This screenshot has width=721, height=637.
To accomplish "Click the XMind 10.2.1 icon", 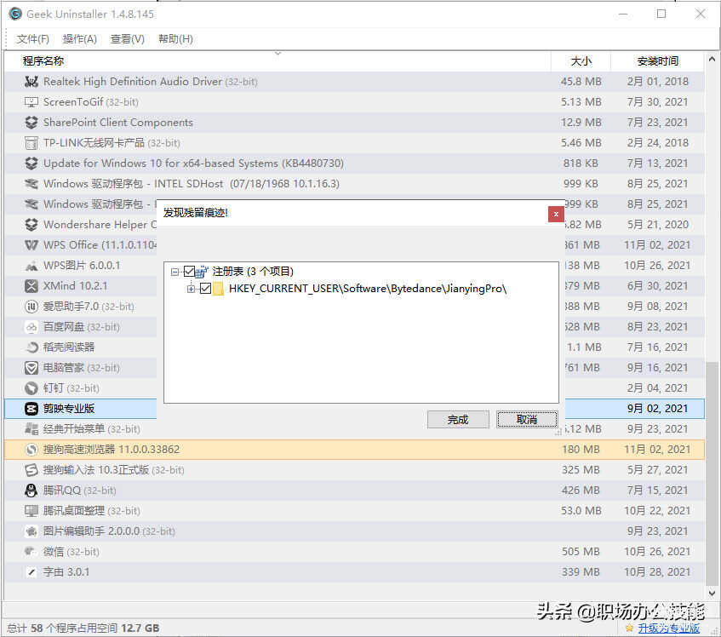I will click(x=31, y=286).
